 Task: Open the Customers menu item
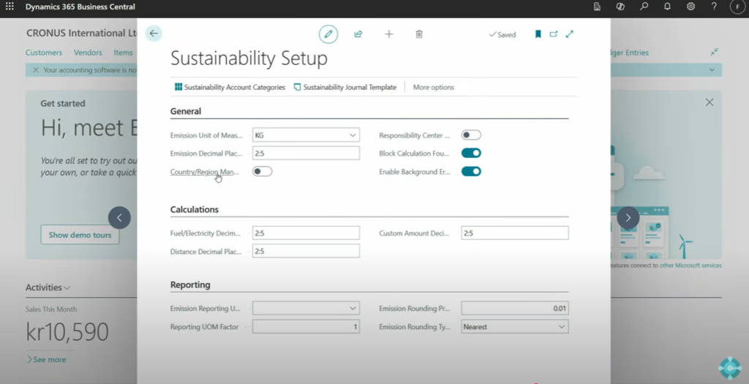coord(44,53)
